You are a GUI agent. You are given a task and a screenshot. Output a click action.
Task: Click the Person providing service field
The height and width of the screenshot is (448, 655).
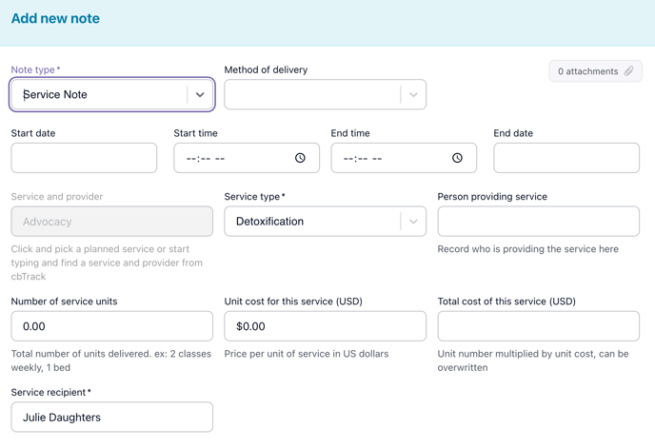click(538, 222)
